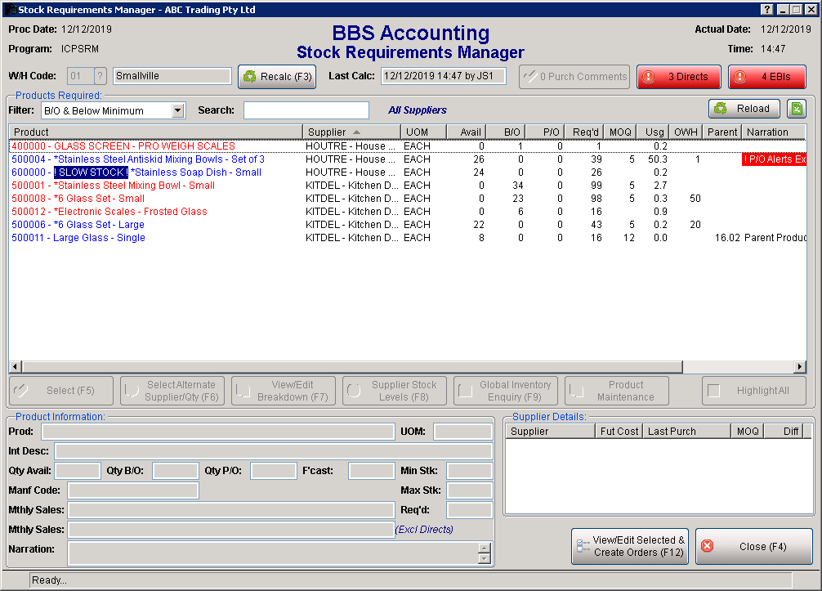Expand the Filter dropdown
Screen dimensions: 822x591
(x=178, y=110)
